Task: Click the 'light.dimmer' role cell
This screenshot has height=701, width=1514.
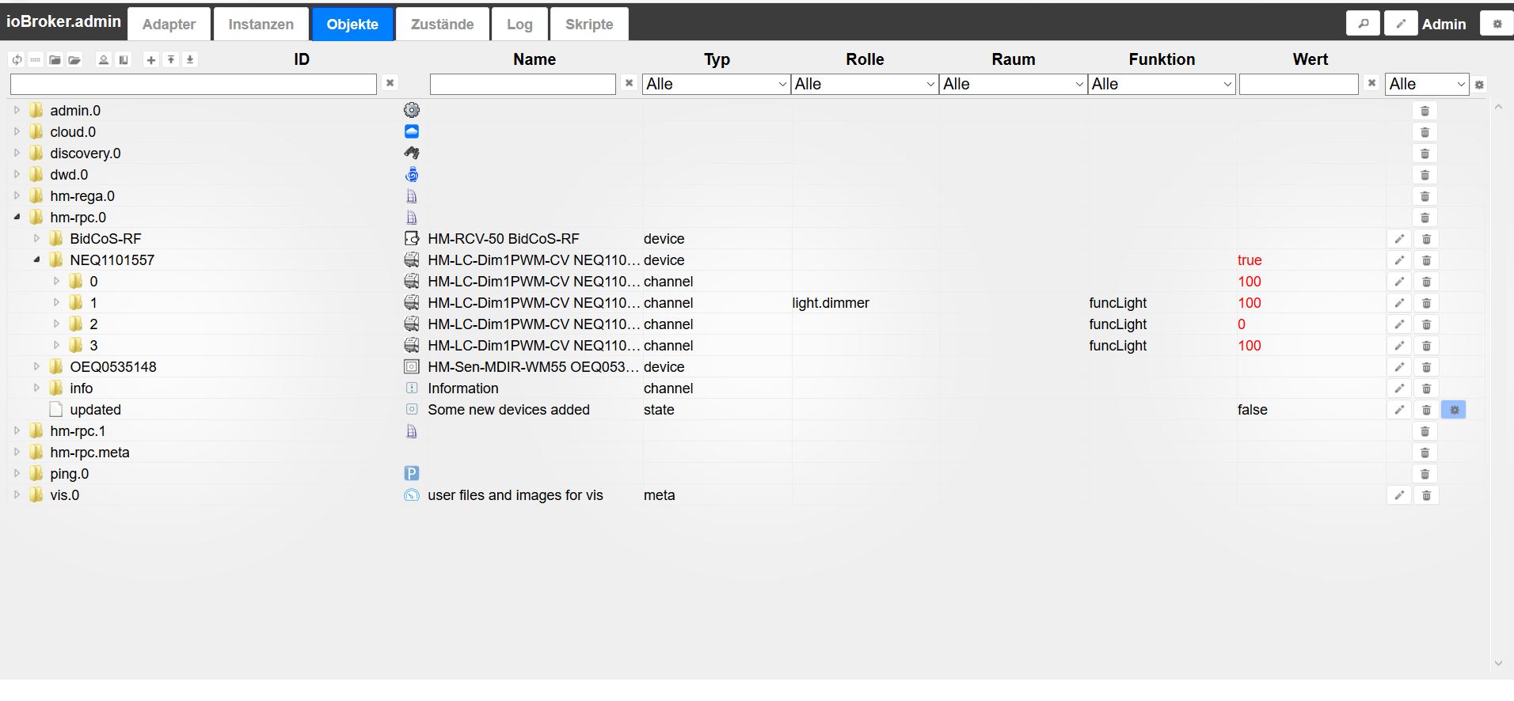Action: pyautogui.click(x=831, y=303)
